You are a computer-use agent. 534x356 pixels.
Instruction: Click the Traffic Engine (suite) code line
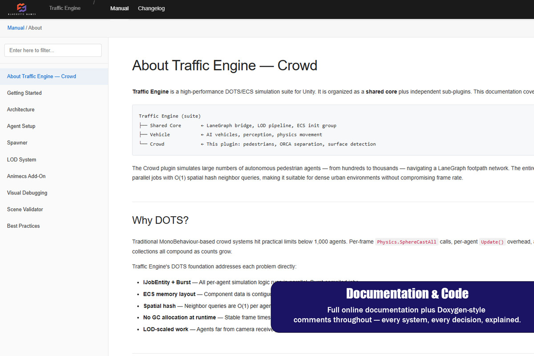pyautogui.click(x=170, y=116)
